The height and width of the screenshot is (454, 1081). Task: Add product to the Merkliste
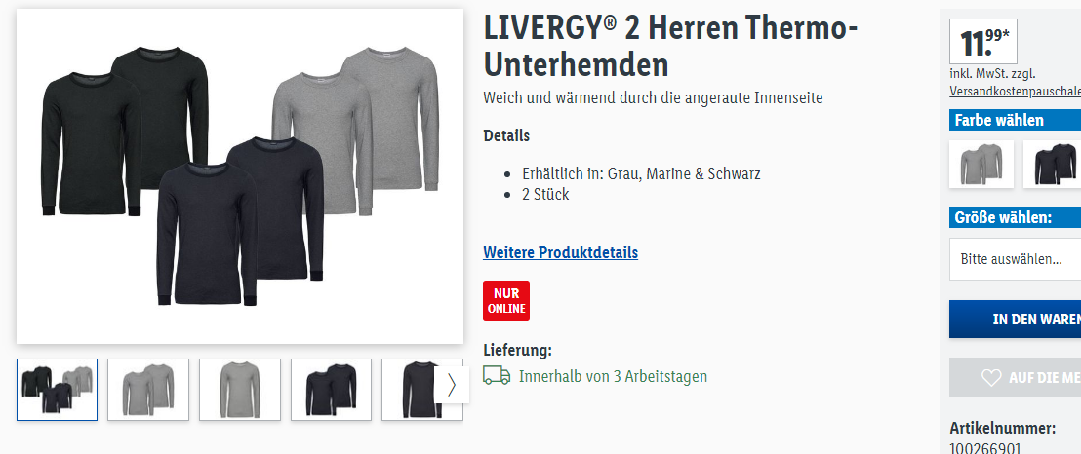pyautogui.click(x=1015, y=378)
